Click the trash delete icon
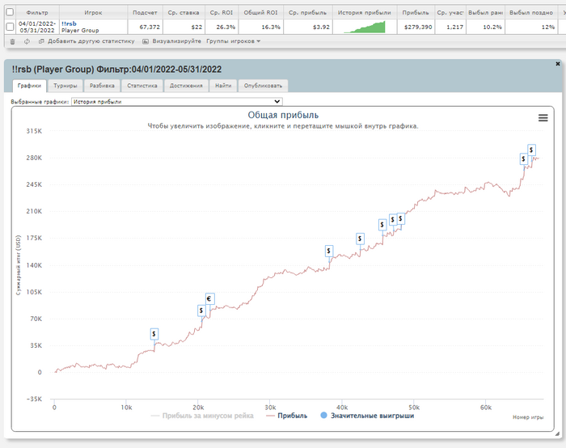Image resolution: width=566 pixels, height=448 pixels. tap(13, 41)
